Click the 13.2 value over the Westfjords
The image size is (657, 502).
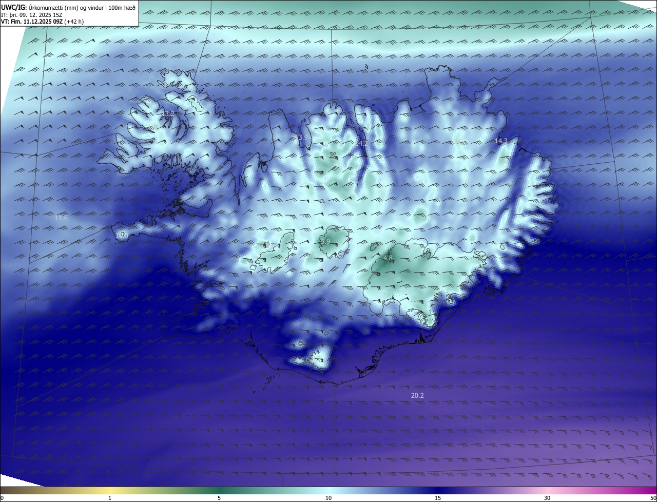pos(168,113)
